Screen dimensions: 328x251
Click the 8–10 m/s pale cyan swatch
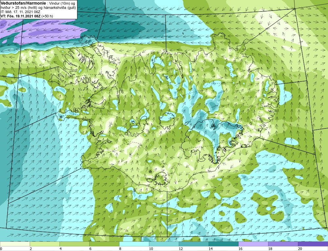(x=134, y=244)
